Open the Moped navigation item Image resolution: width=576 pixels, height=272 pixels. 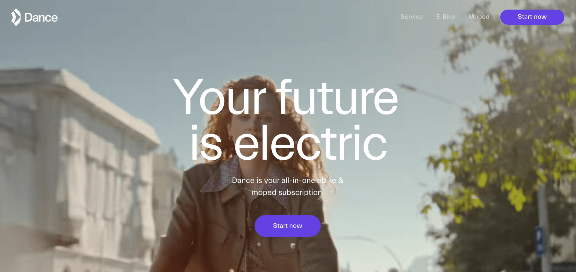click(479, 17)
